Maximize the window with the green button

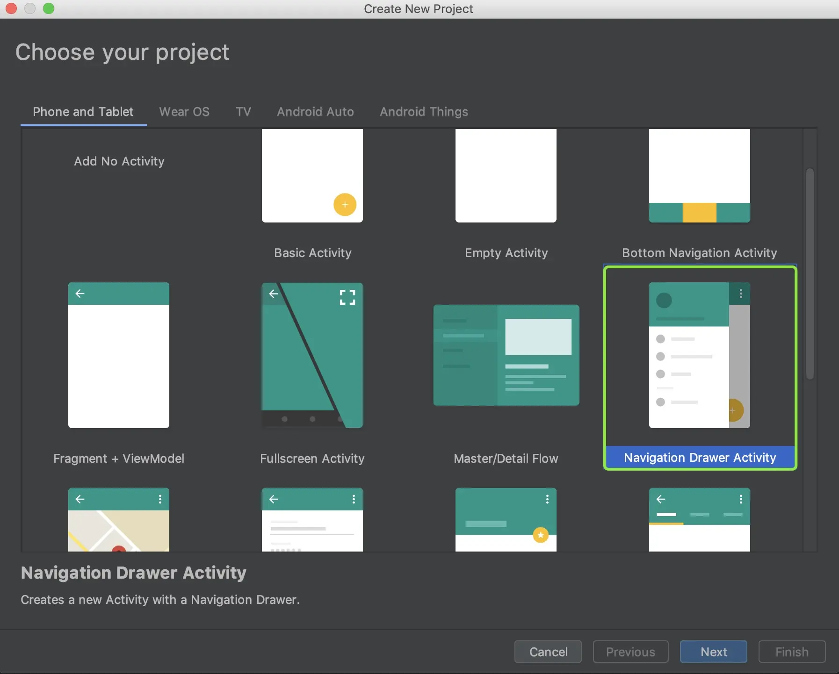coord(49,8)
